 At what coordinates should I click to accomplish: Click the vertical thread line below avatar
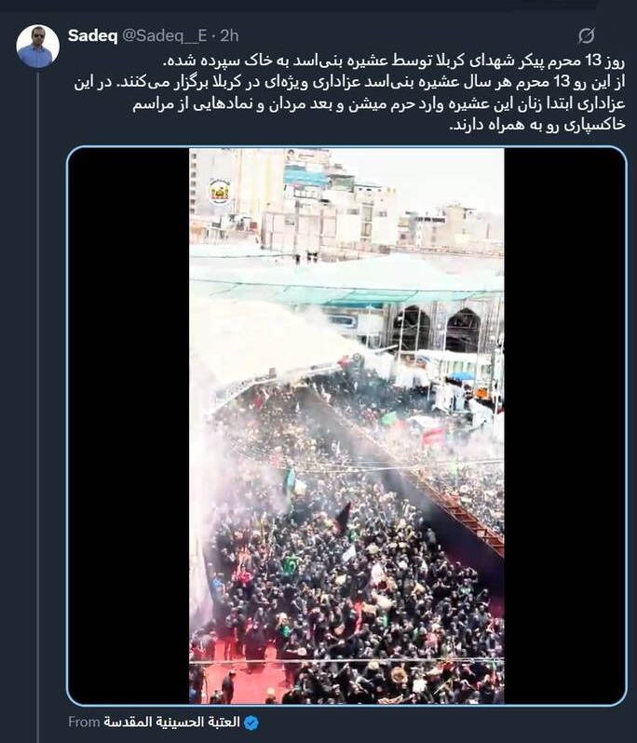pyautogui.click(x=38, y=403)
